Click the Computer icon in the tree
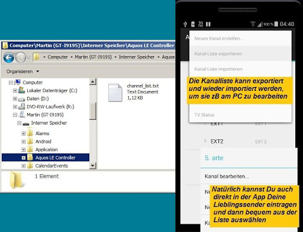 point(18,82)
